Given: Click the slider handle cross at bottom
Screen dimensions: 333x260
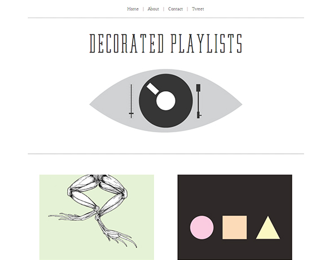Looking at the screenshot, I should 132,114.
